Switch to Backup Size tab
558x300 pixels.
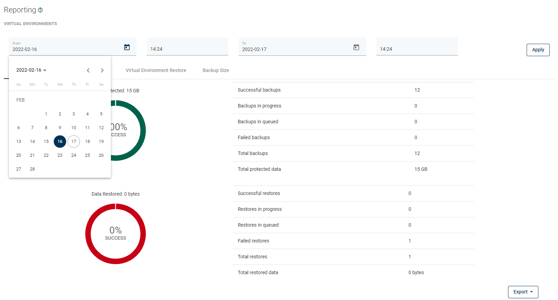pyautogui.click(x=216, y=70)
